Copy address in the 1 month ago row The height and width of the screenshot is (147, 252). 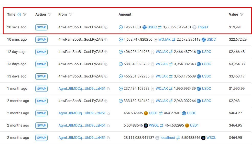(x=108, y=89)
